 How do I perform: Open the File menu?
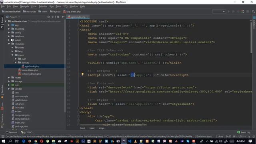[3, 6]
